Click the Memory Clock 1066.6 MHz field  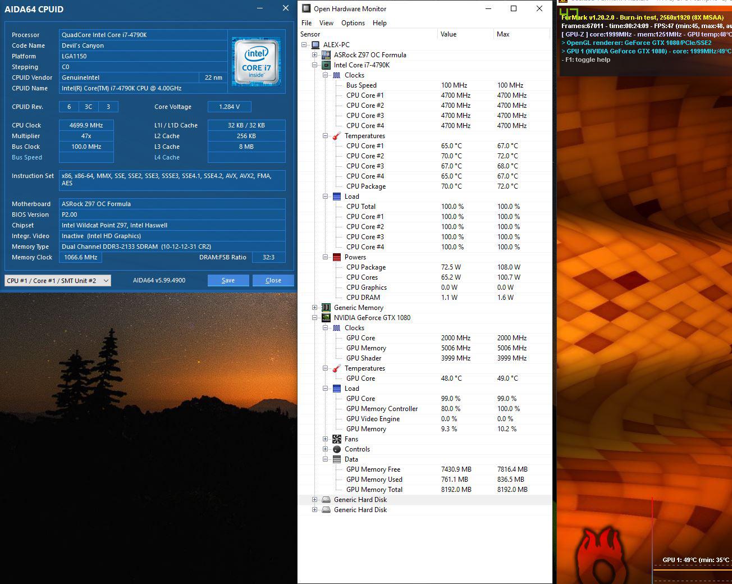coord(80,257)
